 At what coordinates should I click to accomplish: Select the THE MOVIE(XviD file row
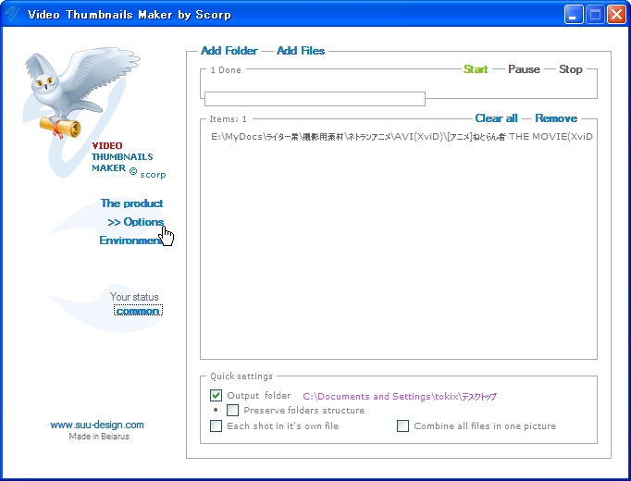(402, 137)
